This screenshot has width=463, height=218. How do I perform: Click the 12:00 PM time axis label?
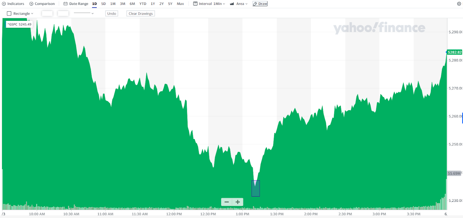tap(174, 214)
